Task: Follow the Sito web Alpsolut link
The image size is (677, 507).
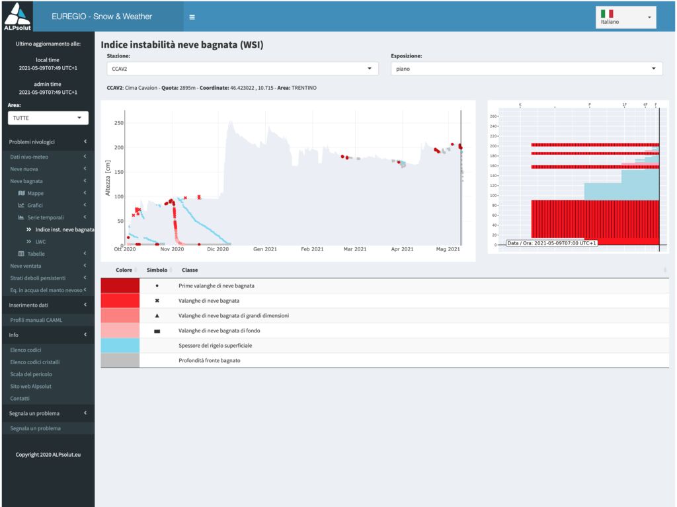Action: pos(30,386)
